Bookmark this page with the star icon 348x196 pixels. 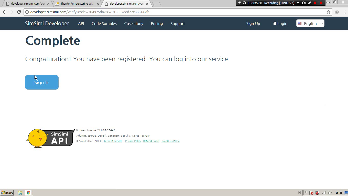[329, 12]
